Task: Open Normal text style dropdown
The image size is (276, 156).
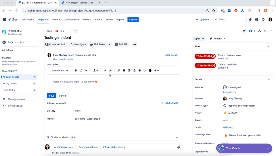Action: coord(60,71)
